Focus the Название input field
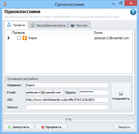Screen dimensions: 139x134 (67, 85)
